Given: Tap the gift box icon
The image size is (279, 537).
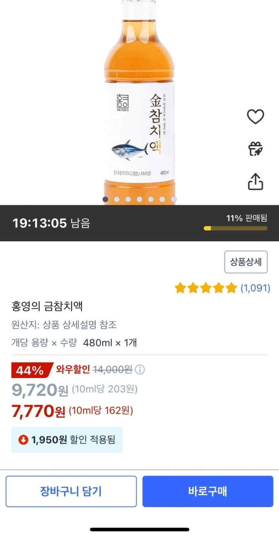Looking at the screenshot, I should pyautogui.click(x=255, y=149).
